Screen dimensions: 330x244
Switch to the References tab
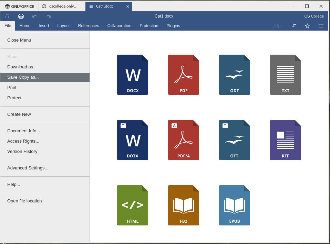(x=88, y=26)
